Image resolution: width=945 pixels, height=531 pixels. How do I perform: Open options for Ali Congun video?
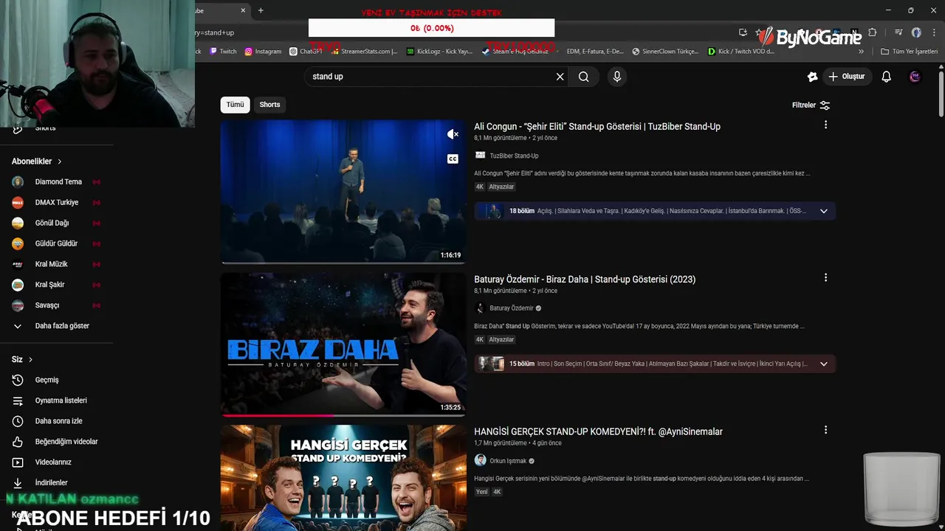coord(825,125)
